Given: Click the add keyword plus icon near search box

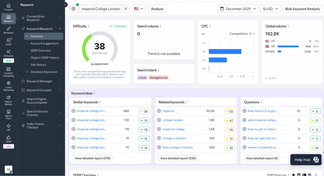Looking at the screenshot, I should click(73, 9).
